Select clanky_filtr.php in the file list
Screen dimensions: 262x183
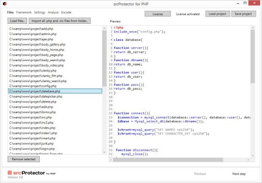pos(55,76)
